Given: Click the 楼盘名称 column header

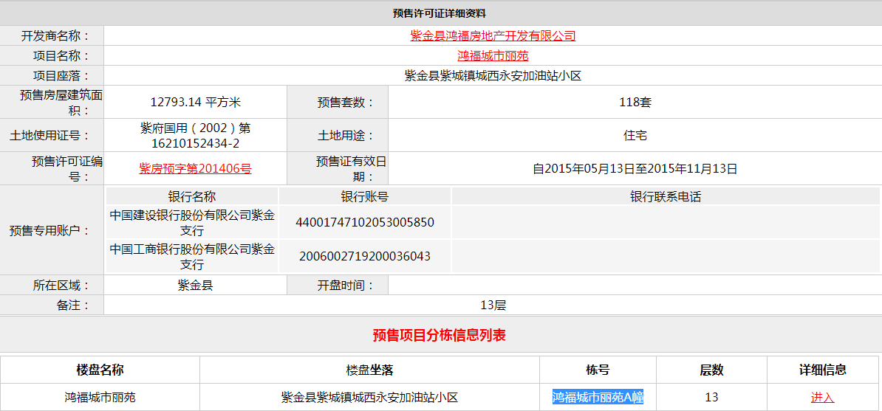Looking at the screenshot, I should pos(100,370).
